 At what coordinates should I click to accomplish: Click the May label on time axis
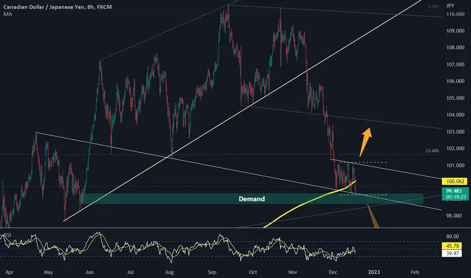49,272
